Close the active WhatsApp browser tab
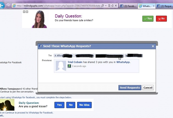The width and height of the screenshot is (173, 118). coord(153,6)
